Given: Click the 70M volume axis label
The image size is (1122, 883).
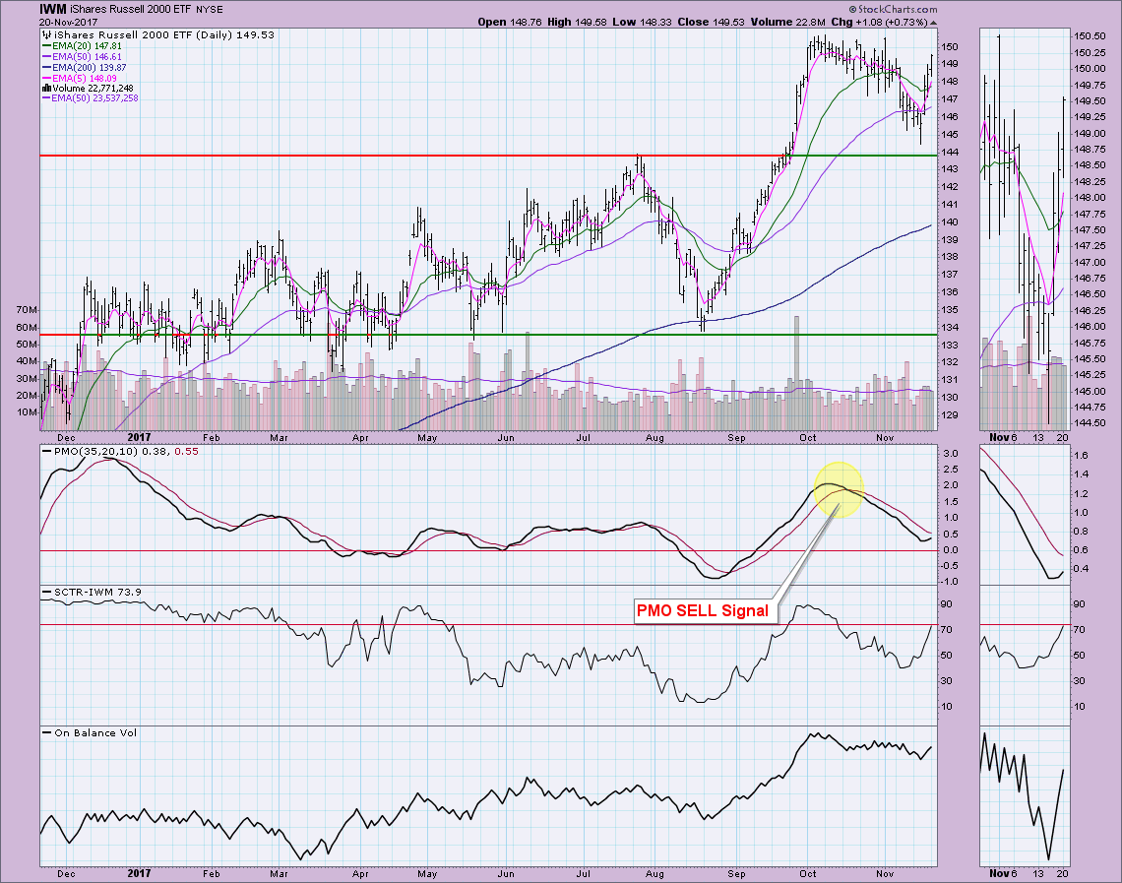Looking at the screenshot, I should tap(27, 310).
